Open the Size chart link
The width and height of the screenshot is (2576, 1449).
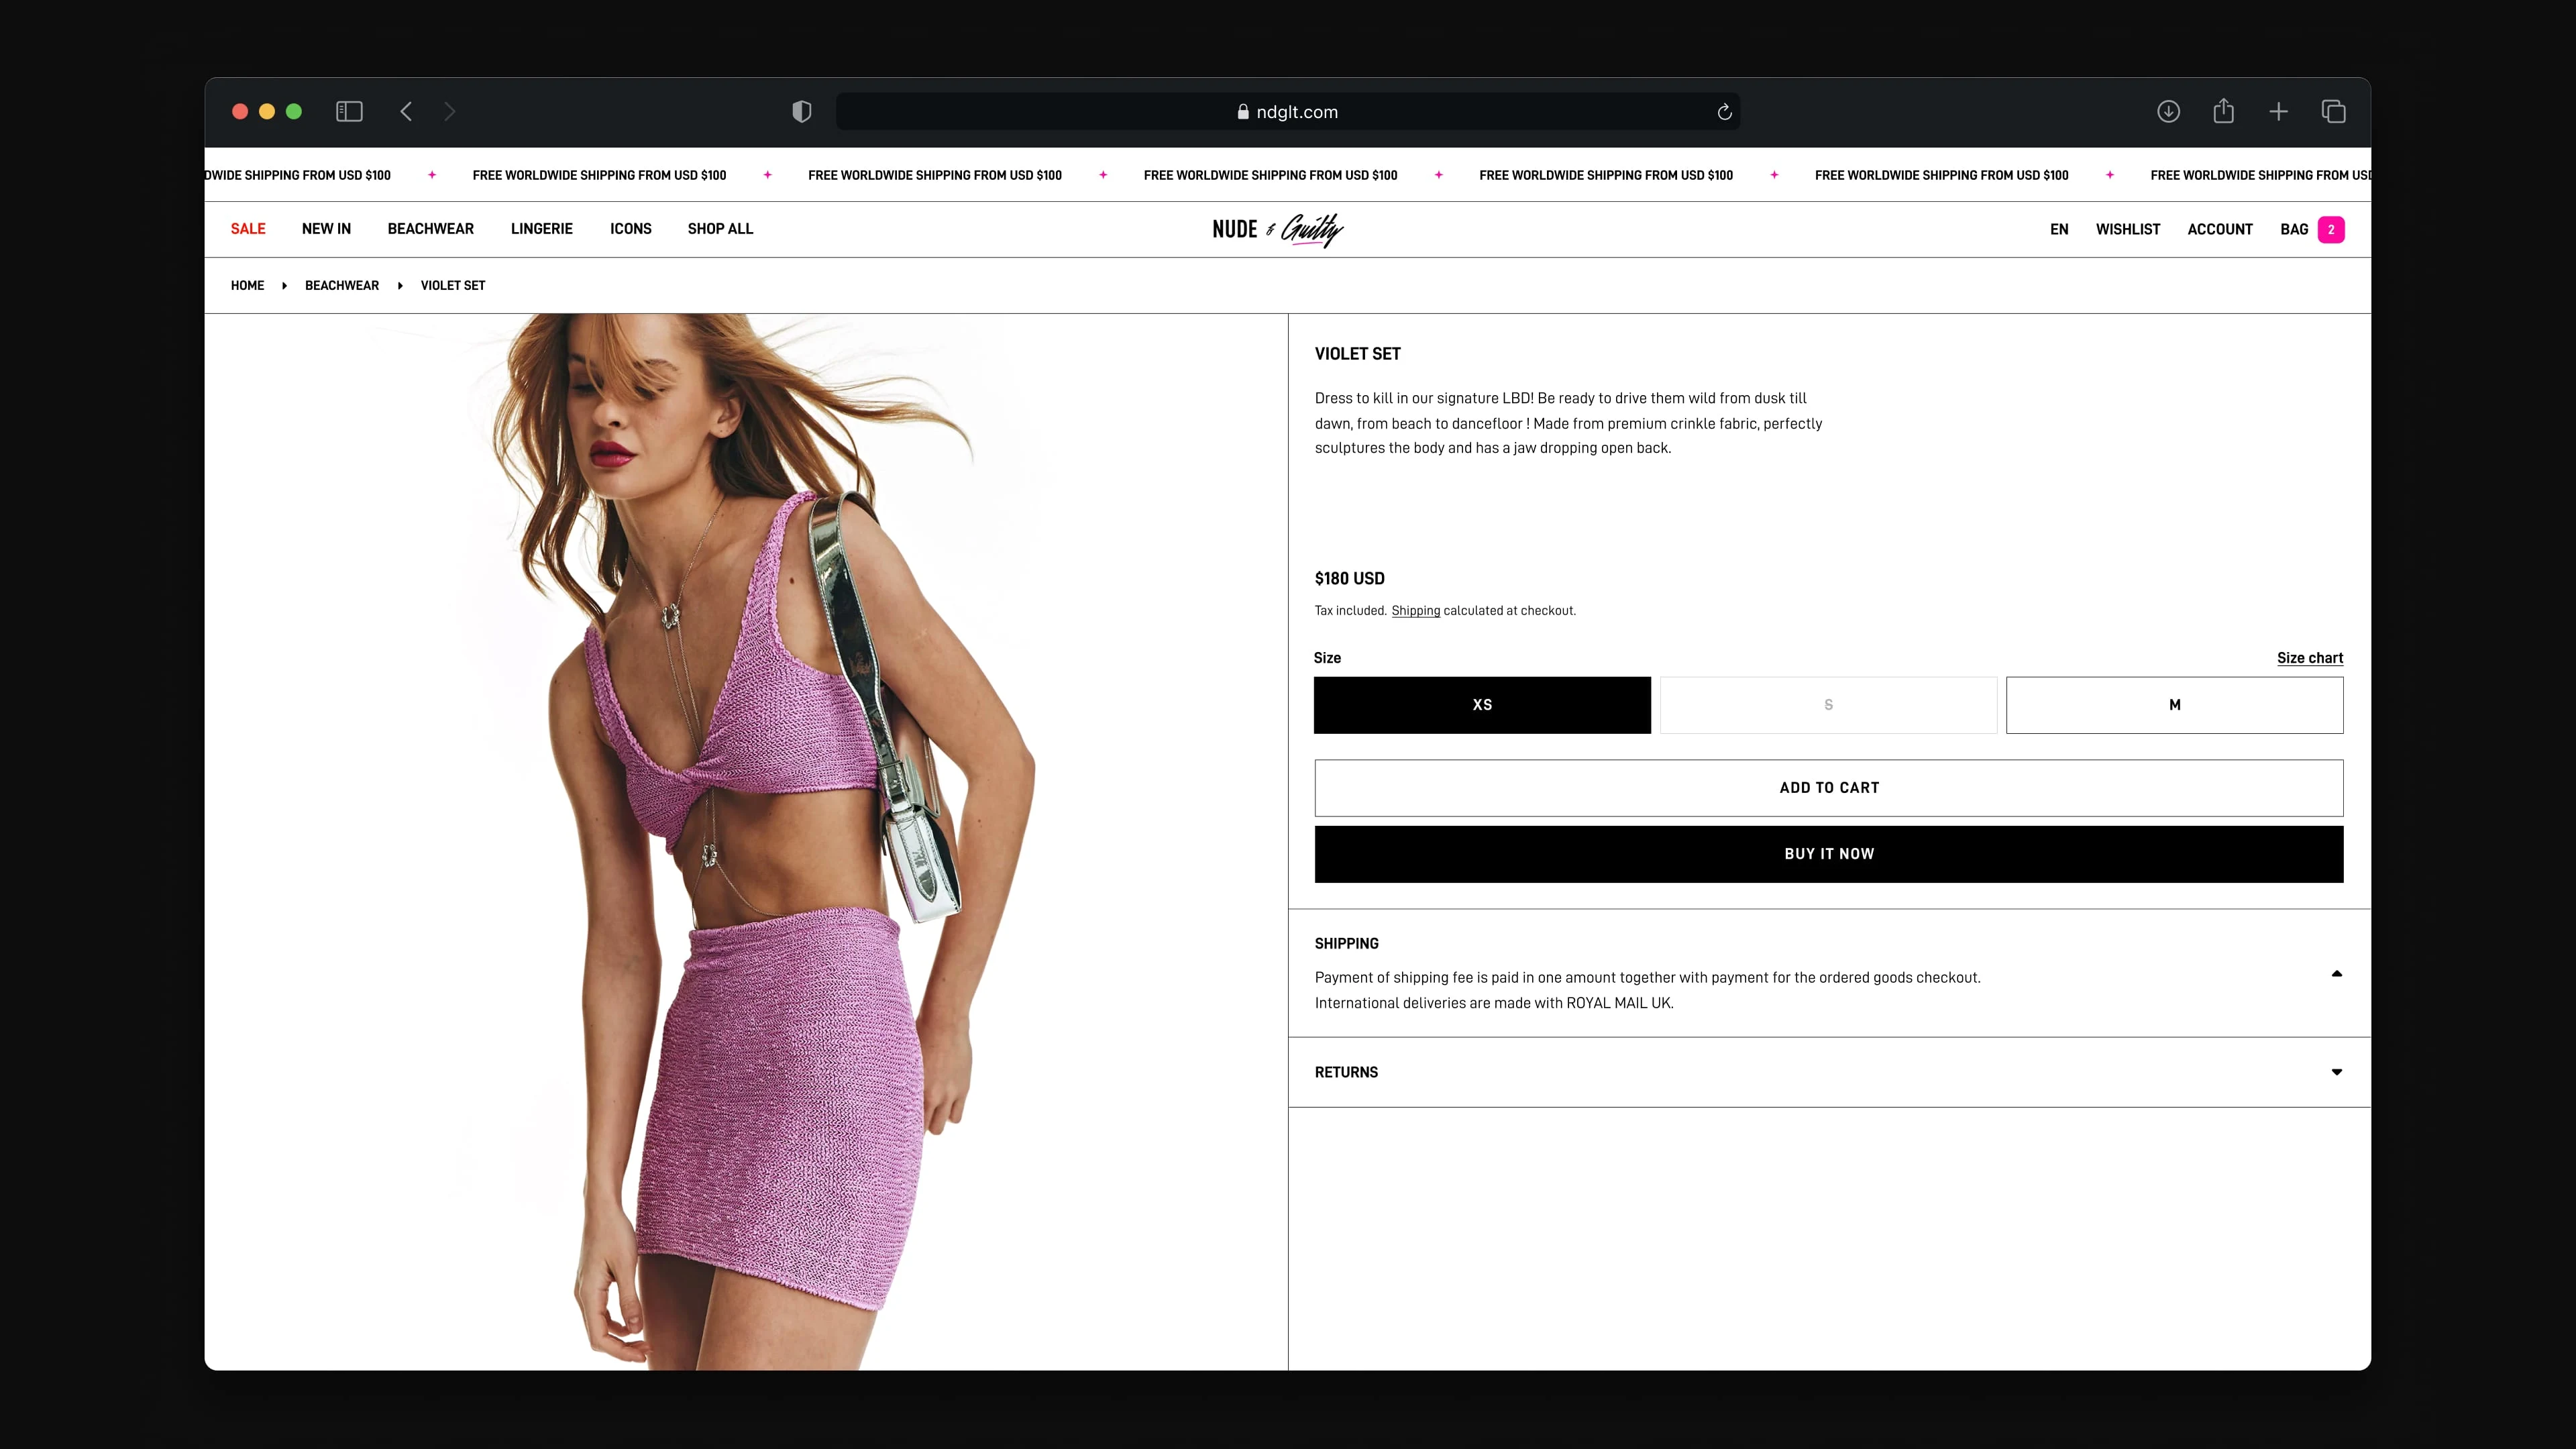[x=2309, y=658]
